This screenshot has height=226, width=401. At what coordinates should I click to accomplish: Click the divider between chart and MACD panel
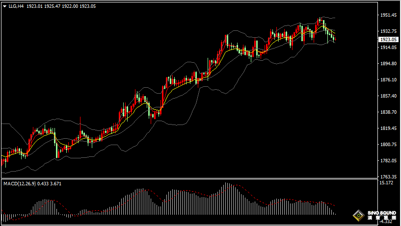[x=196, y=179]
